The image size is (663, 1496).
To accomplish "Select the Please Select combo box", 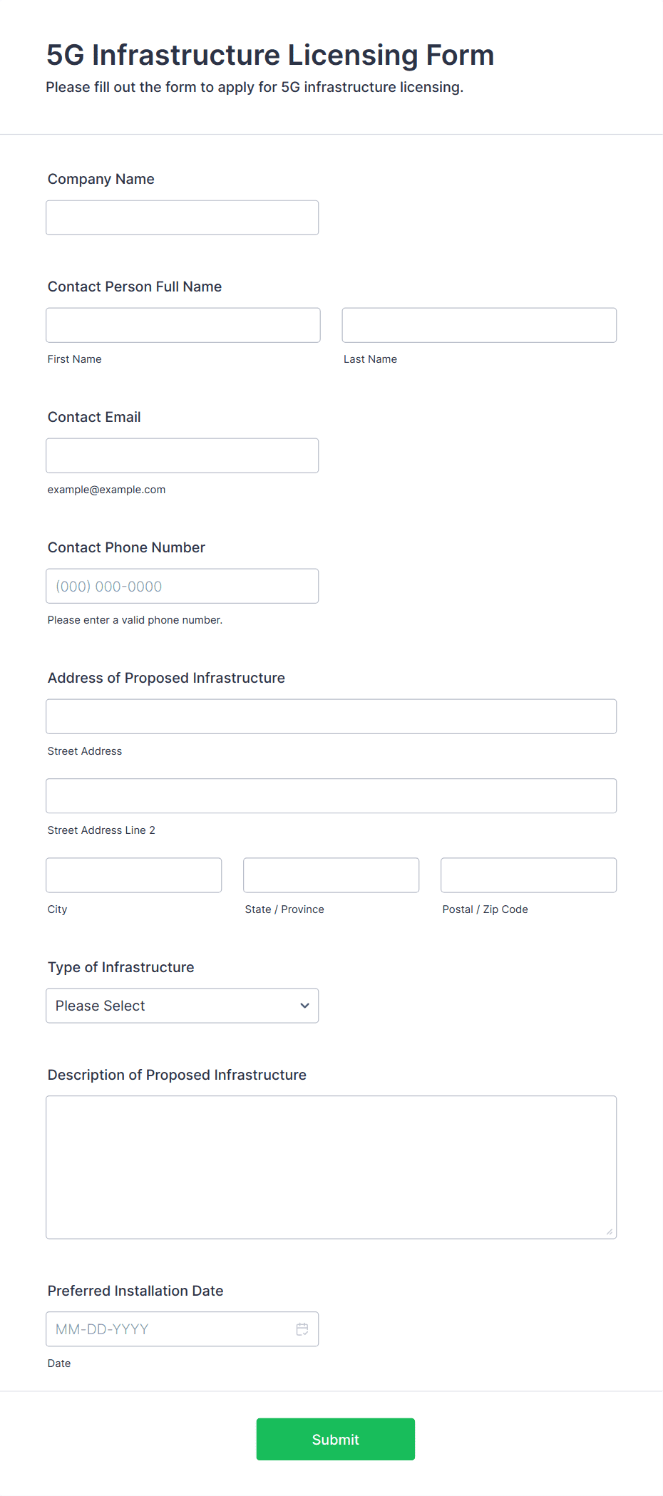I will [183, 1006].
